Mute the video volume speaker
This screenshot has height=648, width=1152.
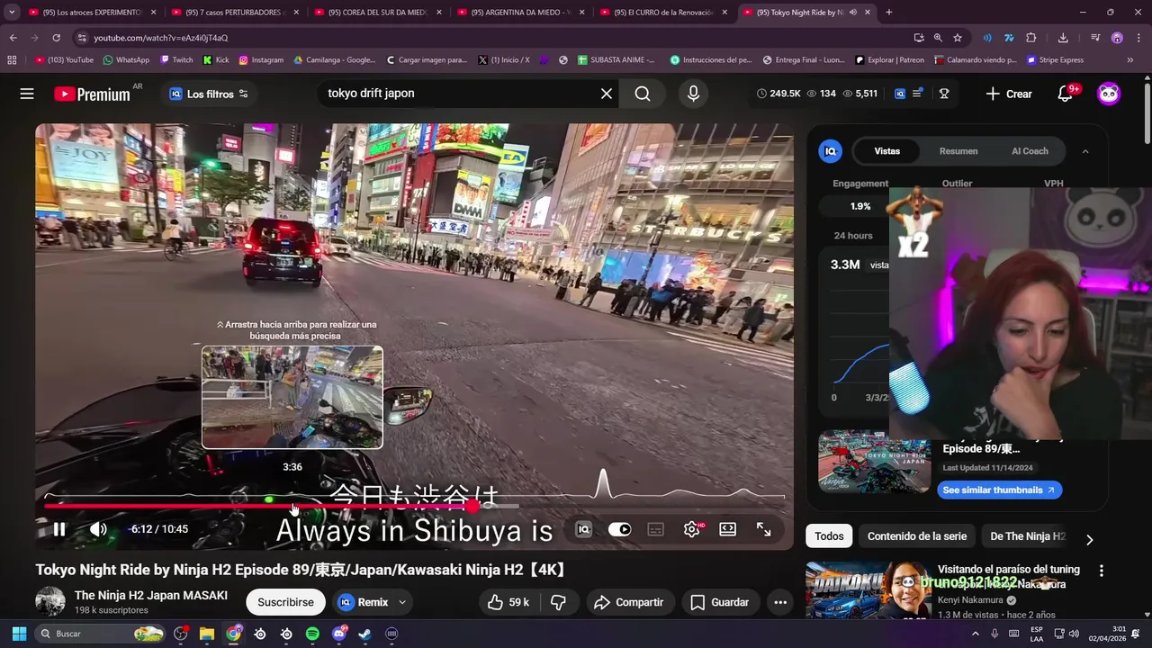tap(98, 529)
